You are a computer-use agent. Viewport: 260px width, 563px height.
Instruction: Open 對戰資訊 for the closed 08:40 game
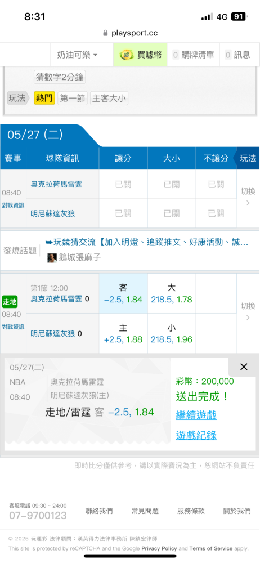pos(13,205)
